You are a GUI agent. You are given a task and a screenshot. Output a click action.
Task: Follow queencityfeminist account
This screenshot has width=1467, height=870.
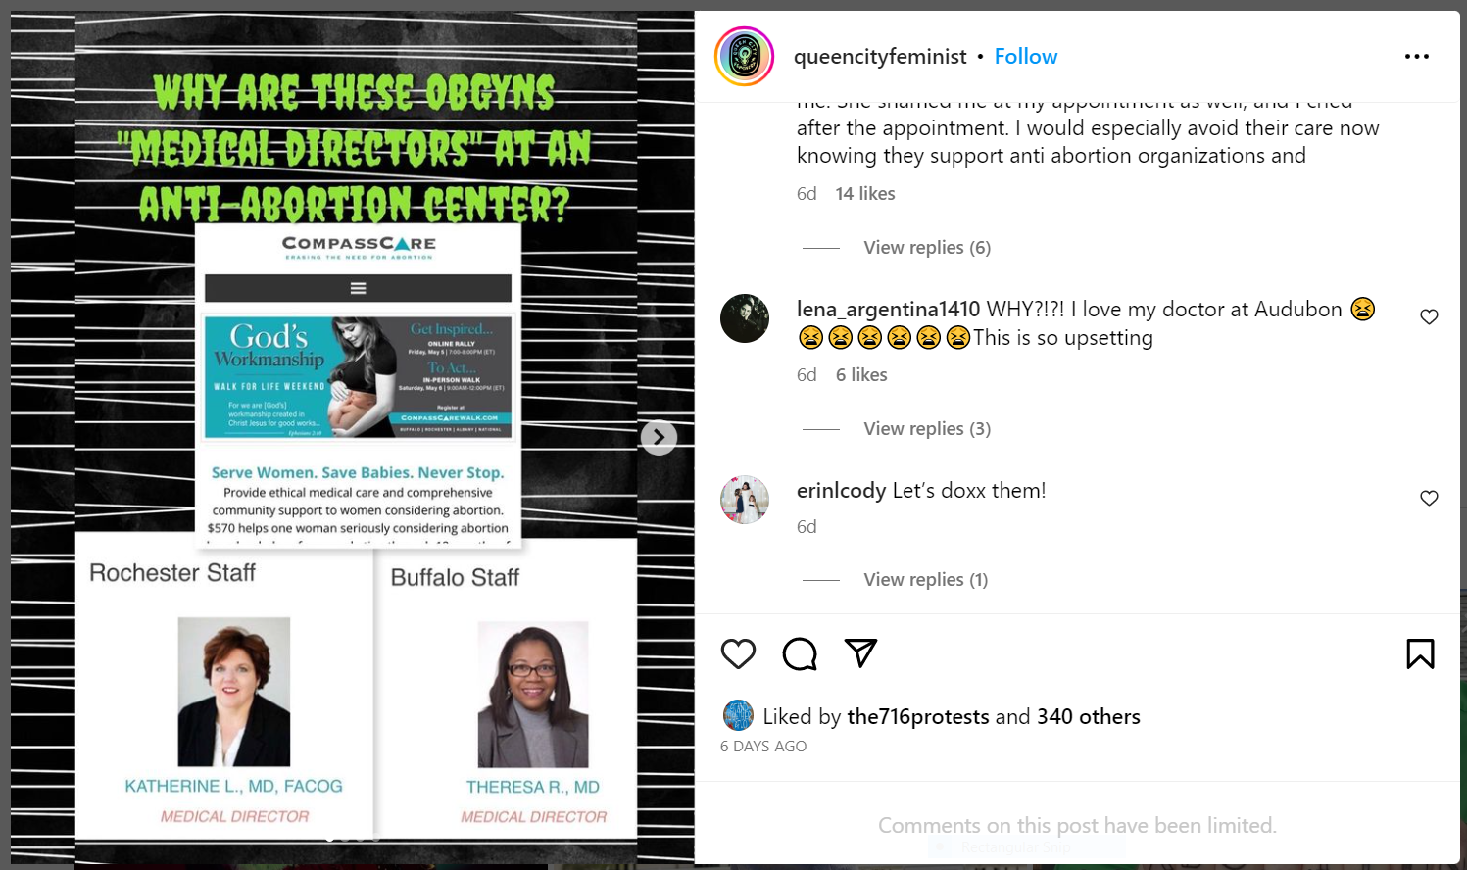coord(1026,57)
